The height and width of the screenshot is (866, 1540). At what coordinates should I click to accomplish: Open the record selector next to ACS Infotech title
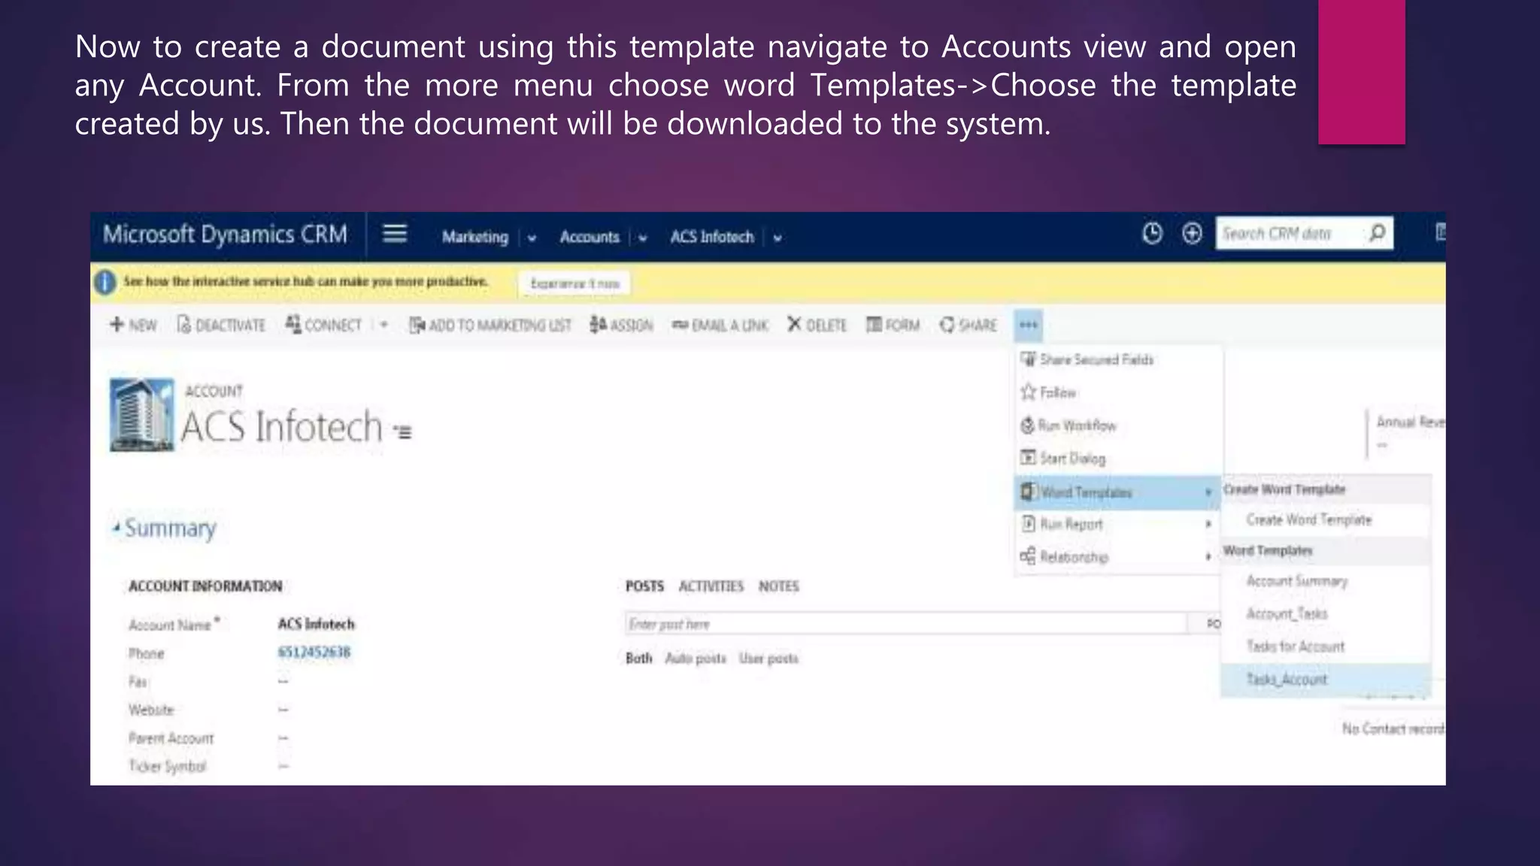click(x=402, y=431)
